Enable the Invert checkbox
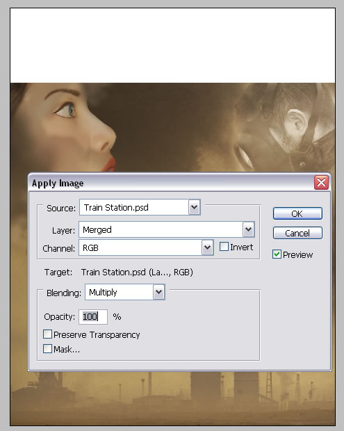Viewport: 344px width, 431px height. click(224, 247)
